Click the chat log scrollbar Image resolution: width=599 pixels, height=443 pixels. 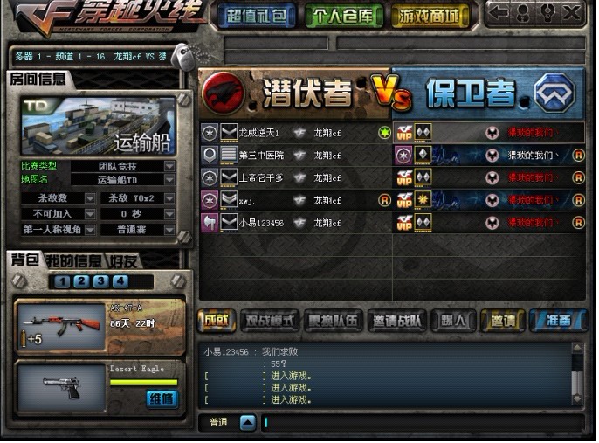click(x=577, y=374)
